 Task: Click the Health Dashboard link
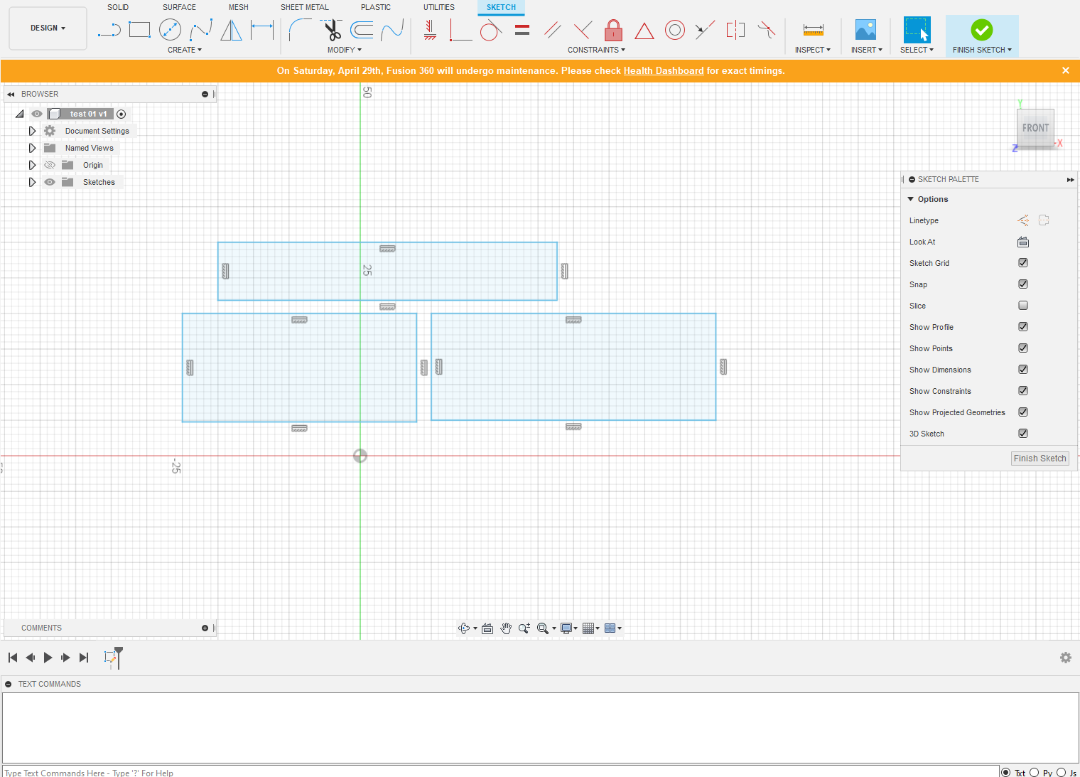[663, 71]
